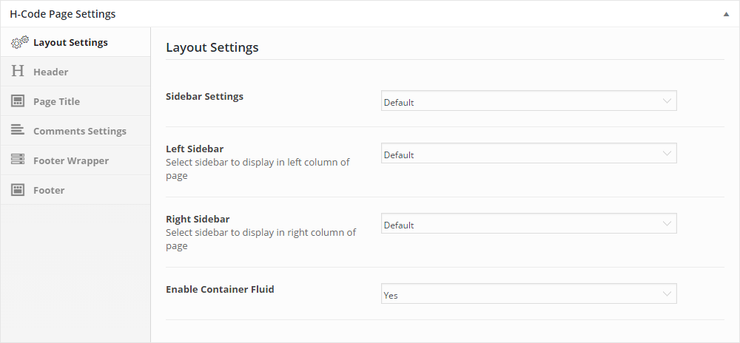Viewport: 740px width, 343px height.
Task: Collapse the H-Code Page Settings panel
Action: click(727, 14)
